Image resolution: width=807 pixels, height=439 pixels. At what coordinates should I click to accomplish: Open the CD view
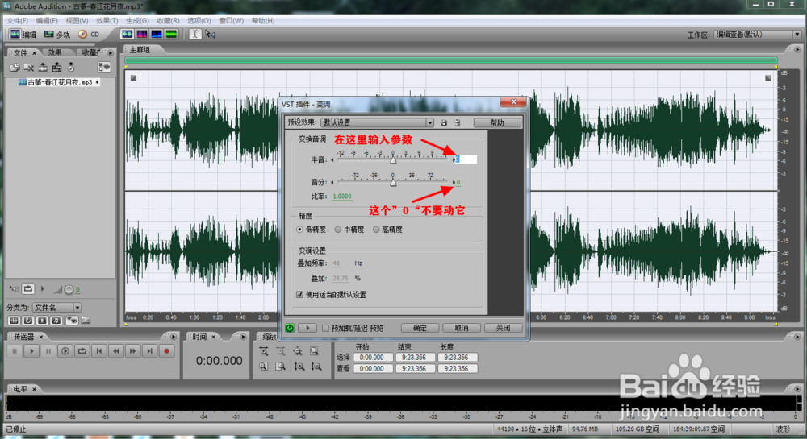[x=89, y=35]
